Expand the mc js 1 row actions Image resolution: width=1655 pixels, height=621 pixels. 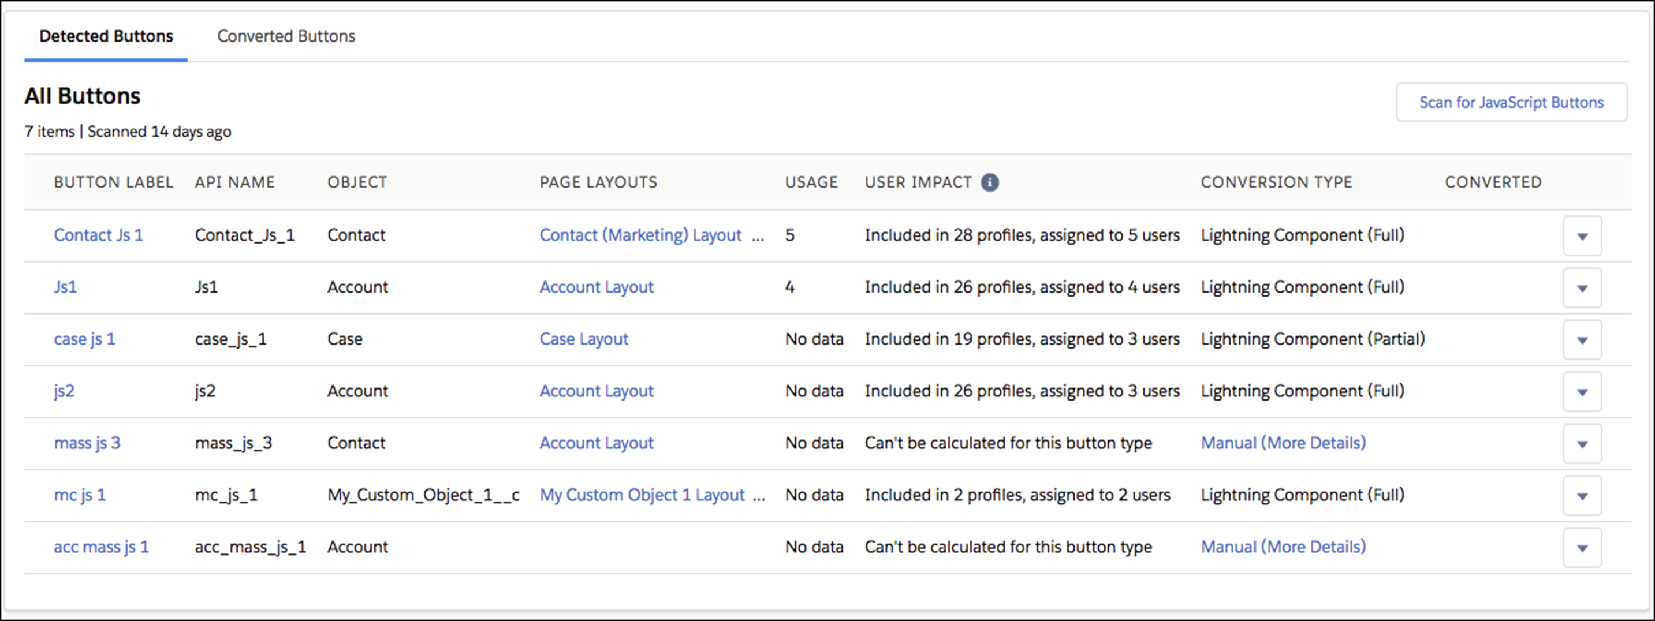click(1582, 496)
